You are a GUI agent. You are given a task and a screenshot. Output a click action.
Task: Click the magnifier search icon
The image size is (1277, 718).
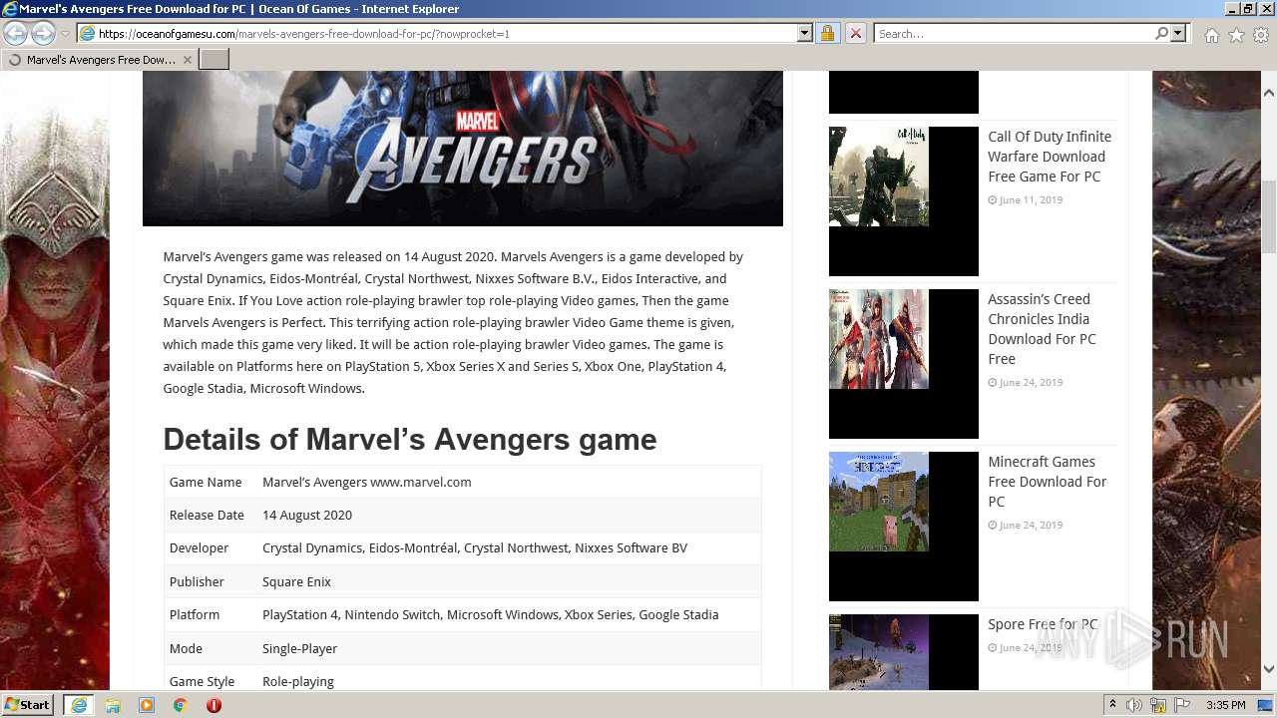click(1161, 33)
